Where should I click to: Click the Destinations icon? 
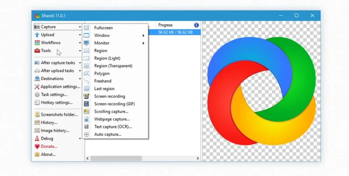point(37,79)
